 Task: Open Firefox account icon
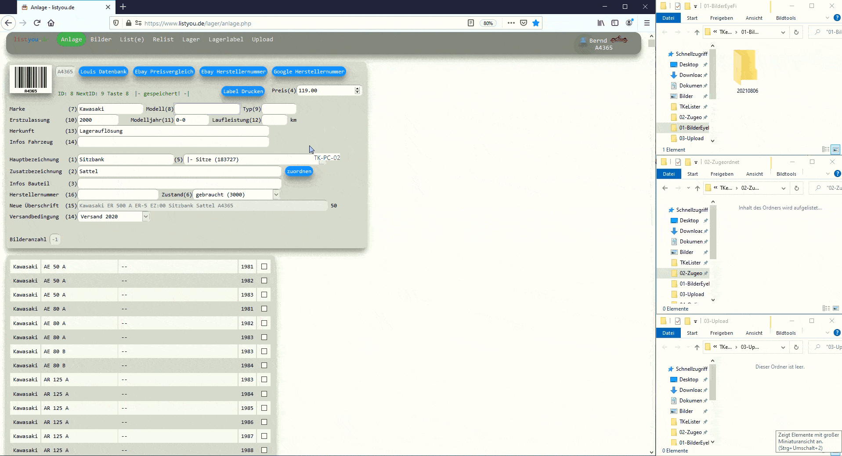click(629, 23)
